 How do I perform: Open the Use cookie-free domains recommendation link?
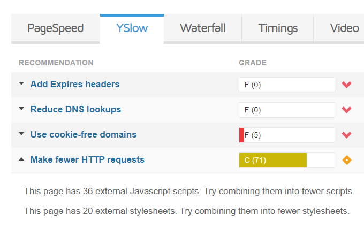pos(84,134)
